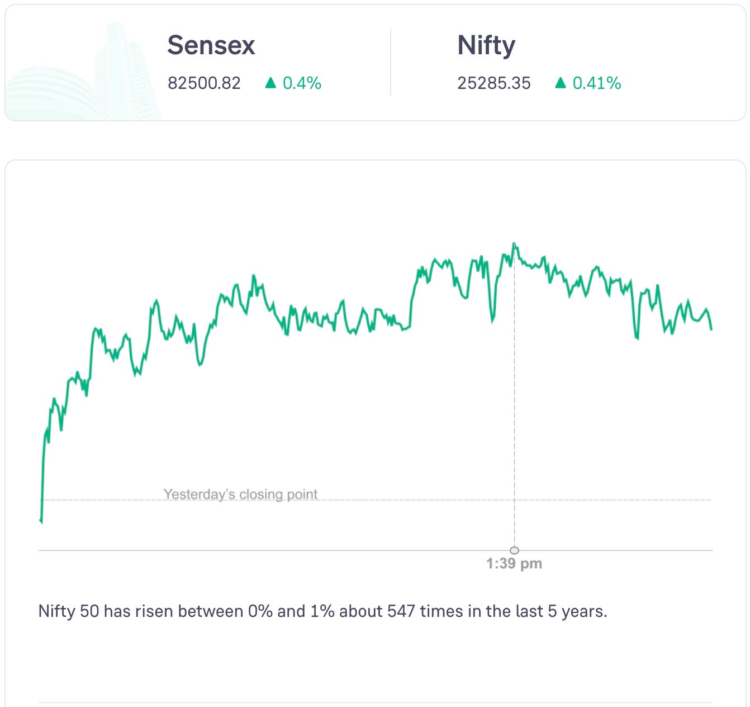Click the circular time marker on chart axis
750x707 pixels.
click(x=514, y=550)
